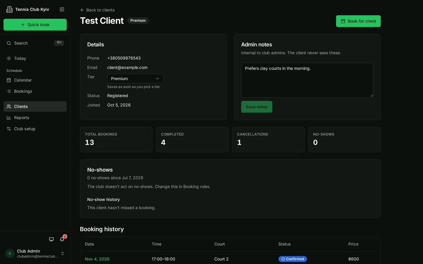423x264 pixels.
Task: Click the ₴600 price cell
Action: (353, 259)
